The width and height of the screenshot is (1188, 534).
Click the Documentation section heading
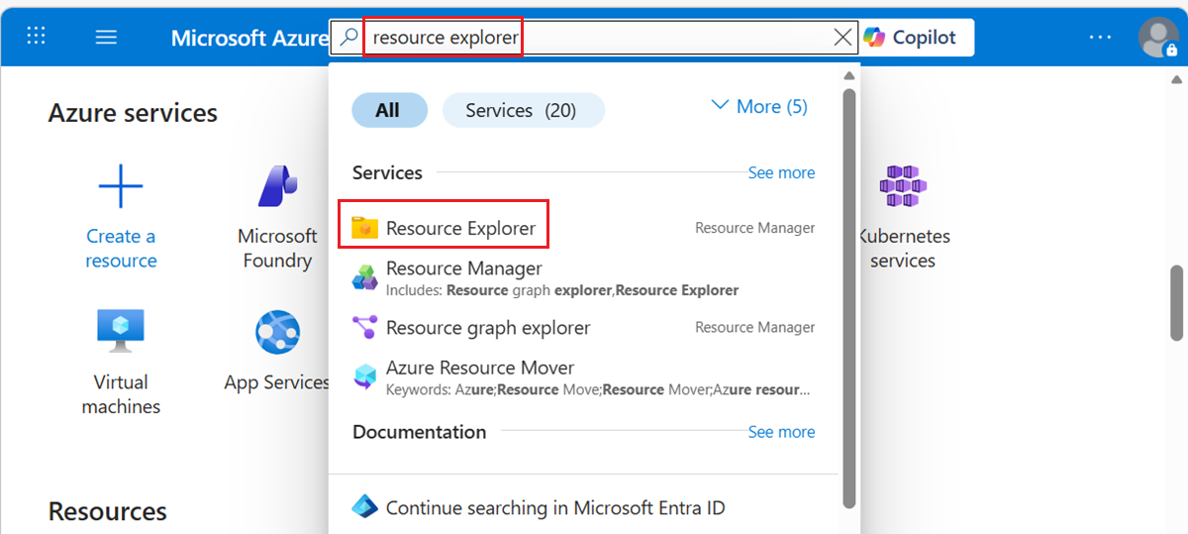[419, 432]
